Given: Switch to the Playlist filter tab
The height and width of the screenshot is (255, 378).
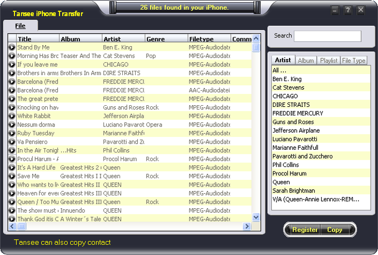Looking at the screenshot, I should (329, 60).
